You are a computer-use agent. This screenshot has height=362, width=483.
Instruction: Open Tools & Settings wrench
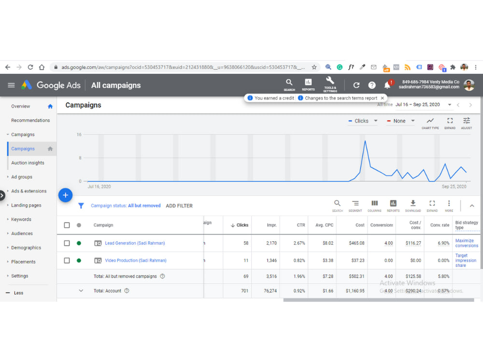tap(330, 84)
